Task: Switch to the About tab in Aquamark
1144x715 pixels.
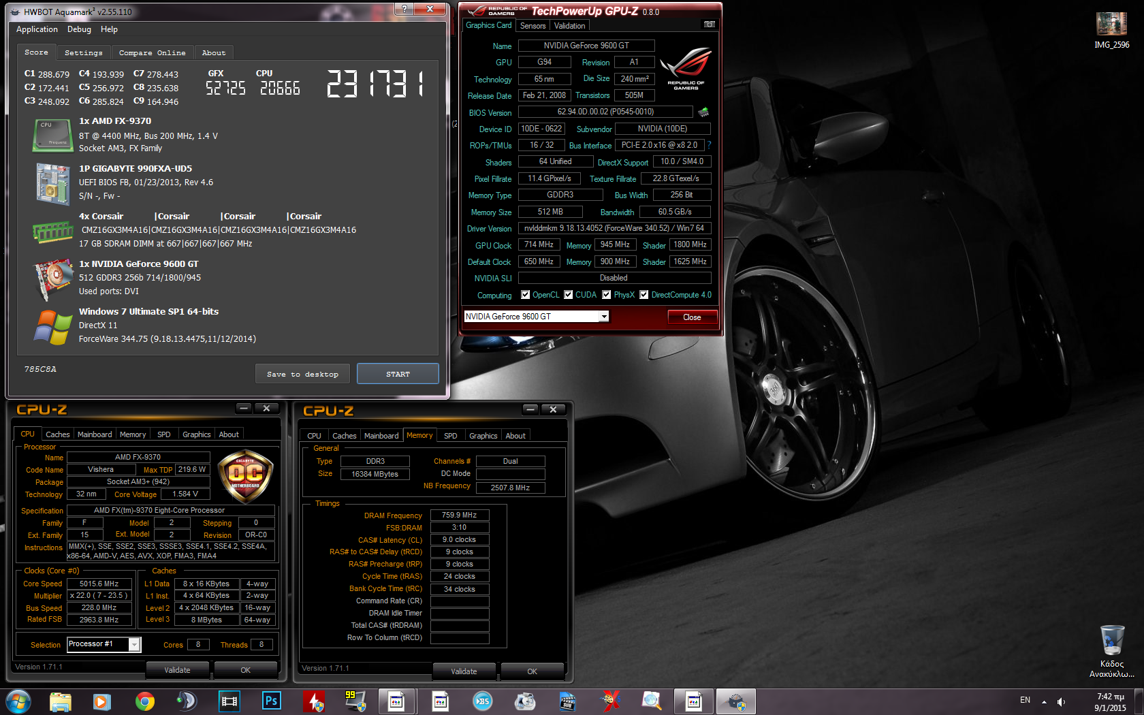Action: point(214,52)
